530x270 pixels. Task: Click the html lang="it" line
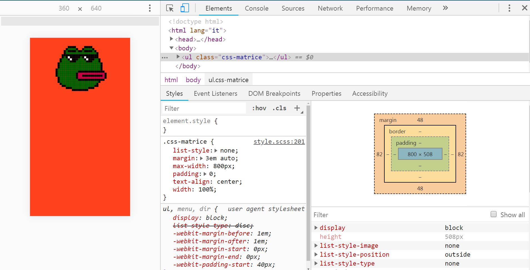point(197,30)
